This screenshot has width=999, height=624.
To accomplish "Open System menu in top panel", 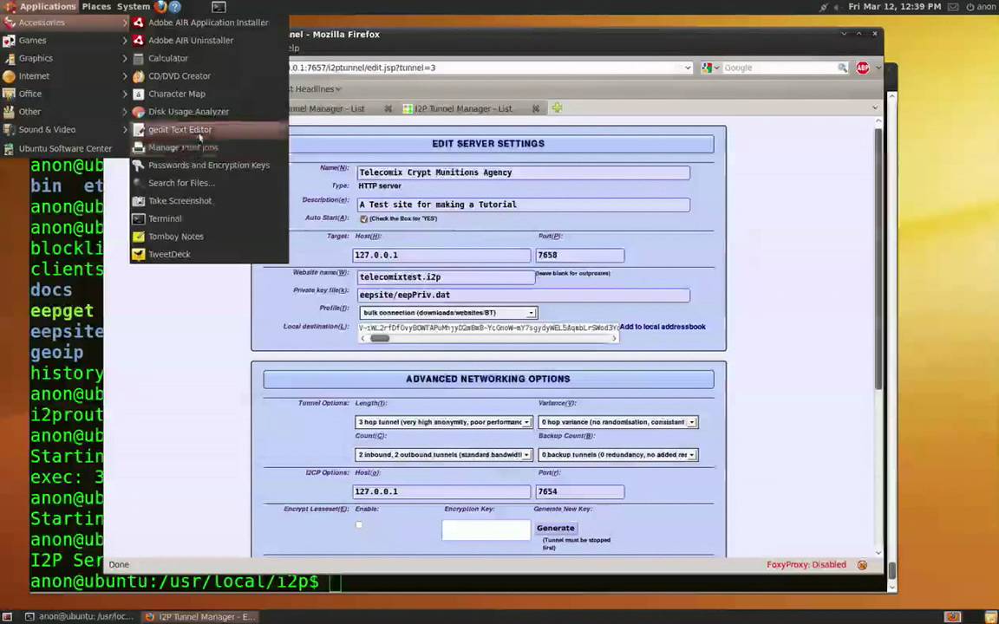I will point(134,6).
